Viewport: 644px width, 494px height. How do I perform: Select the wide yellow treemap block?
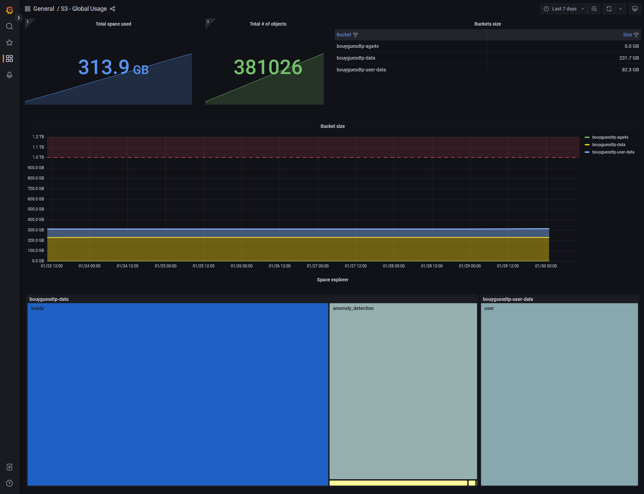tap(398, 483)
